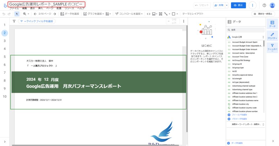
Task: Click the undo arrow in the toolbar
Action: (4, 14)
